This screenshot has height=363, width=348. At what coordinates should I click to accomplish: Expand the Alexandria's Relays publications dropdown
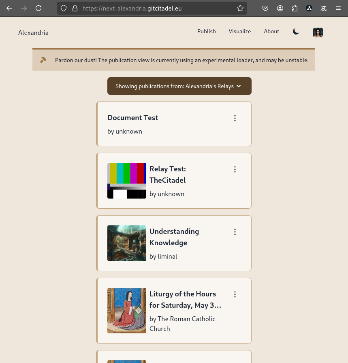coord(179,86)
